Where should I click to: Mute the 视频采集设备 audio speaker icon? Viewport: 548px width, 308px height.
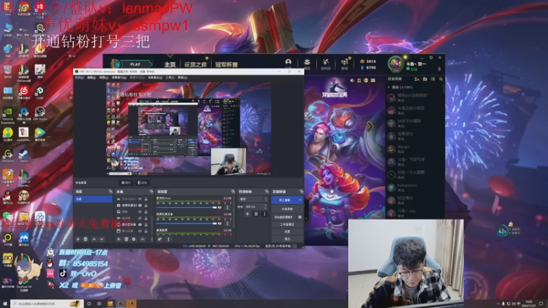[x=220, y=223]
